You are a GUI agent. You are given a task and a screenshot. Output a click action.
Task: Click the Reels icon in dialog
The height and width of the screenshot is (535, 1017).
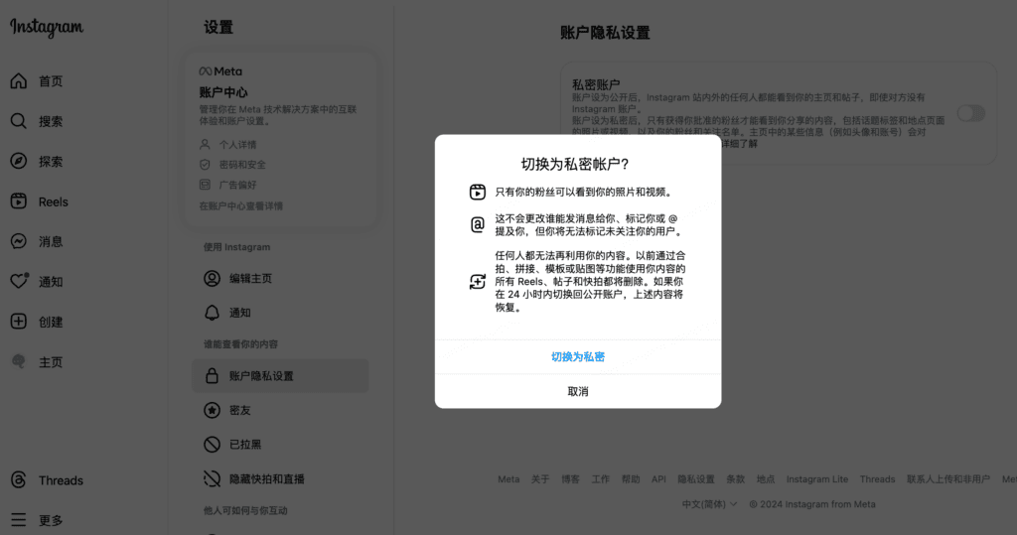click(x=478, y=192)
